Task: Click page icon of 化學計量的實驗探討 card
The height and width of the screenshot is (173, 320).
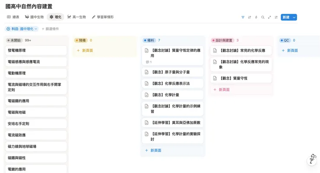Action: pyautogui.click(x=147, y=134)
